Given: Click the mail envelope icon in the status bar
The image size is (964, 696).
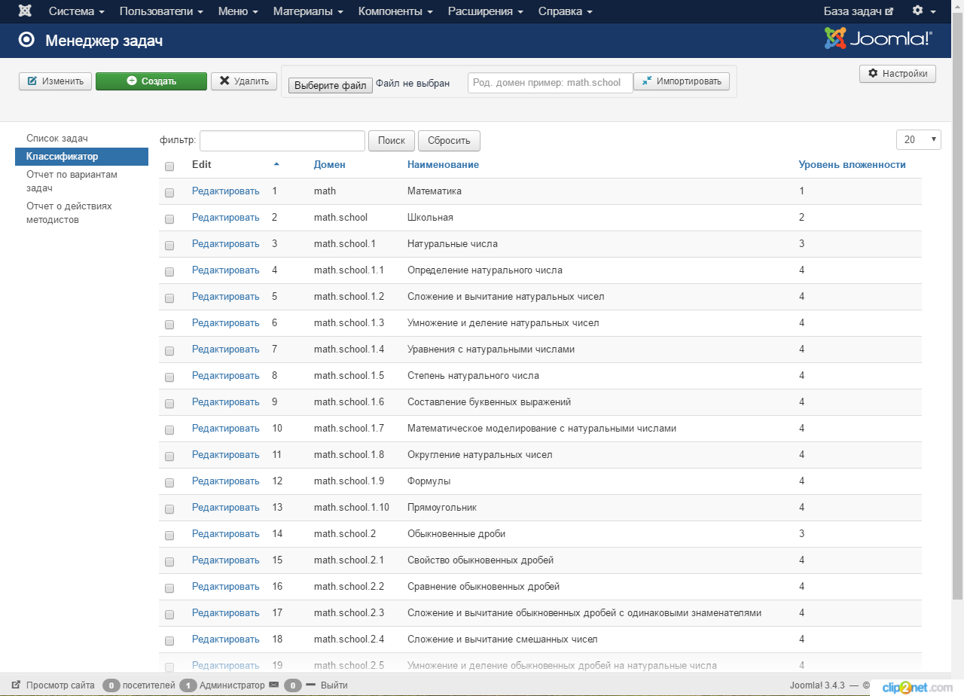Looking at the screenshot, I should point(273,685).
